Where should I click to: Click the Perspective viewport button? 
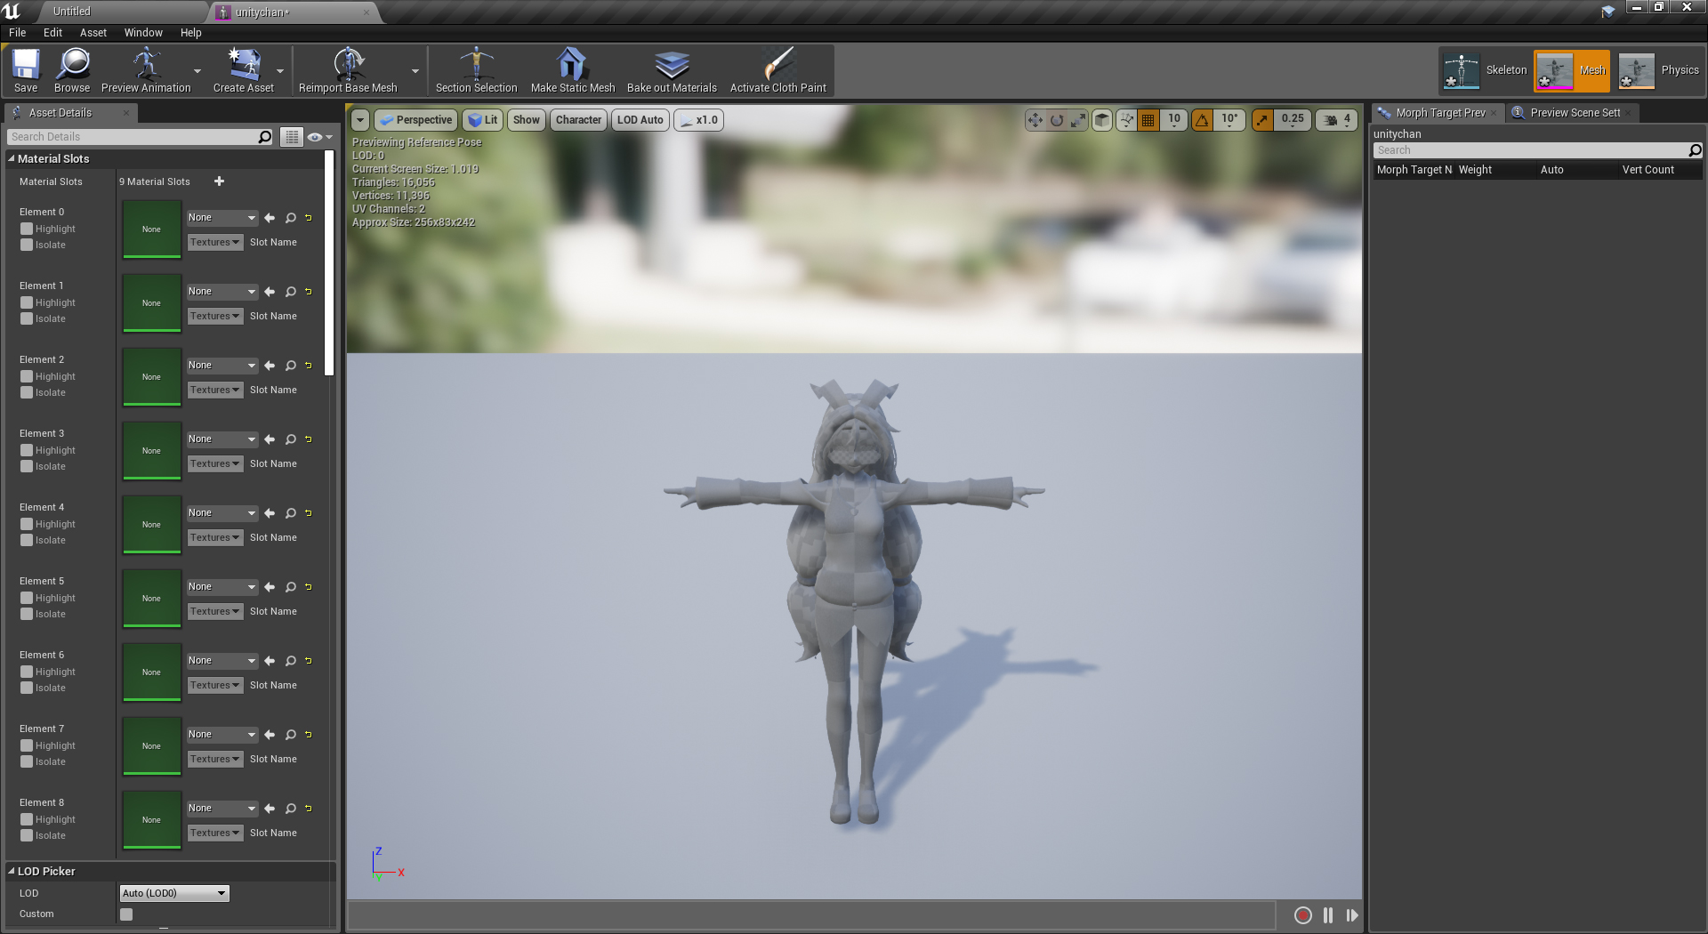pyautogui.click(x=415, y=120)
